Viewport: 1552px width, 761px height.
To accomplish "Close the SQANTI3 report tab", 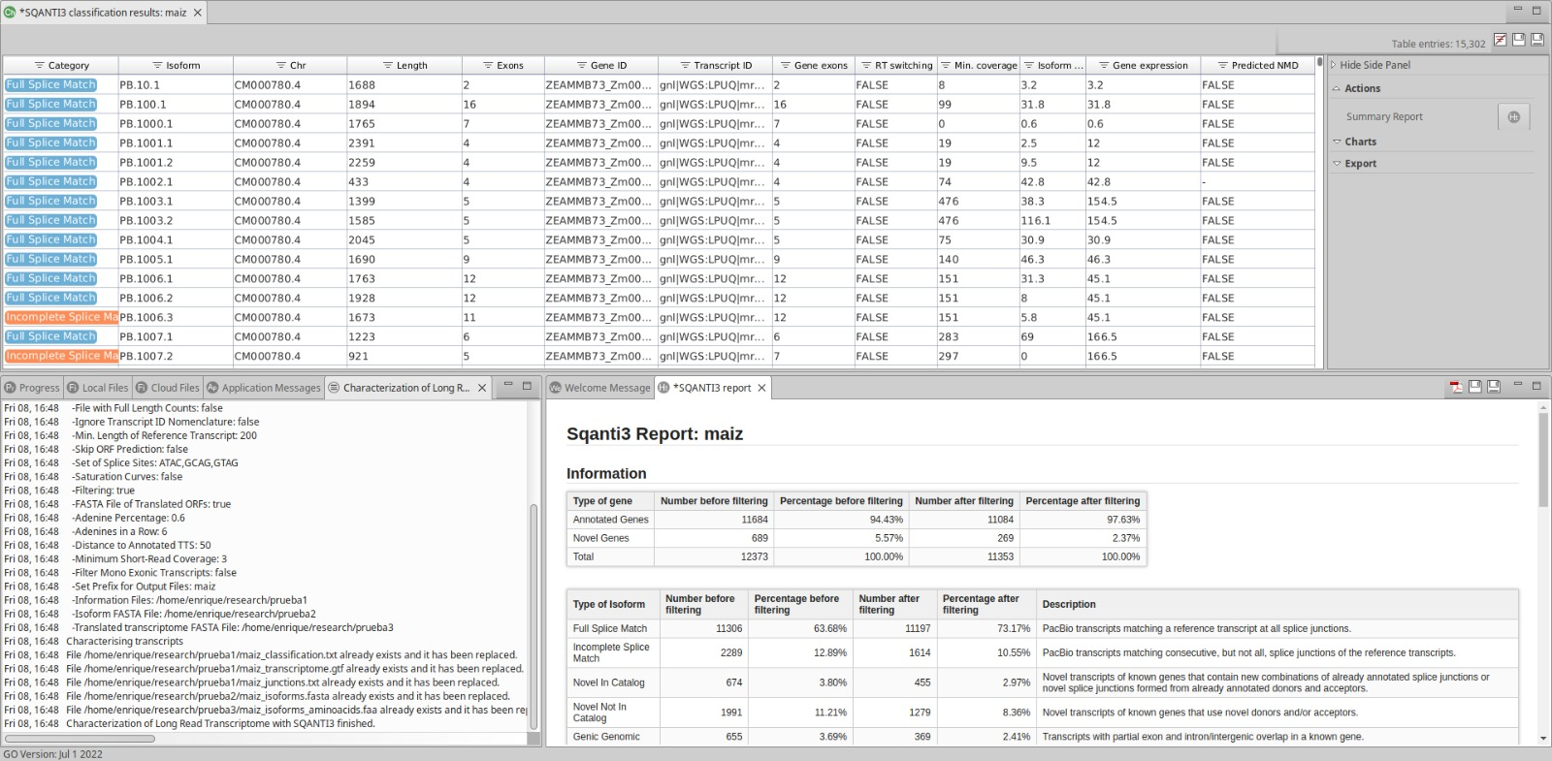I will point(761,388).
